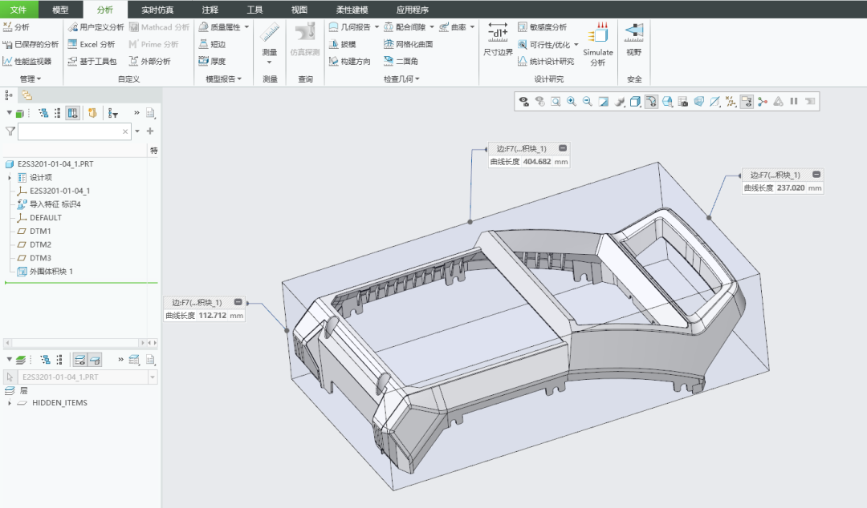Click the Zoom In magnifier icon
Viewport: 867px width, 508px height.
(572, 102)
